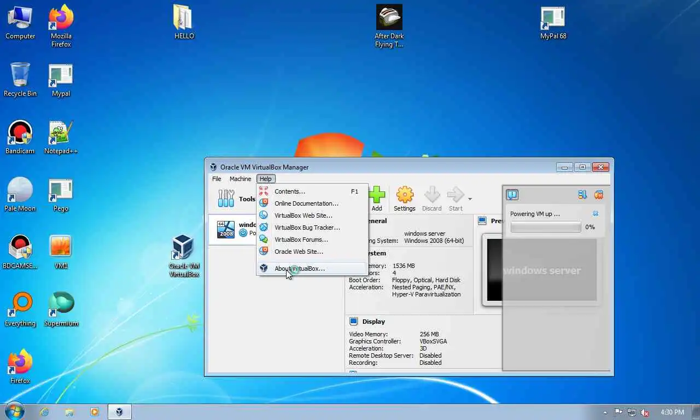Open Internet Explorer from taskbar

[x=44, y=412]
